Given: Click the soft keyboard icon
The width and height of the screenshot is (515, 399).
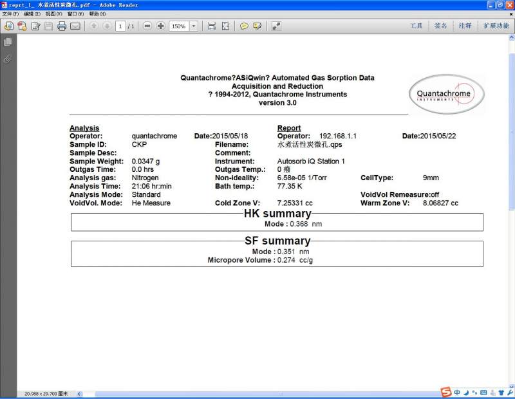Looking at the screenshot, I should [483, 393].
